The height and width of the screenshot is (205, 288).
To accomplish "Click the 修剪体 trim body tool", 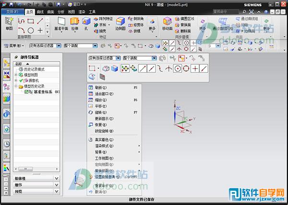I will pyautogui.click(x=136, y=25).
